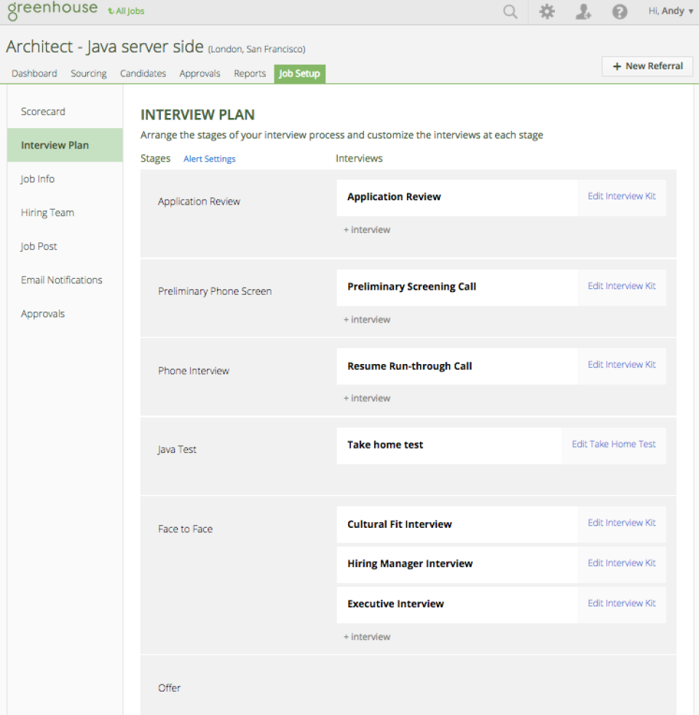Switch to the Candidates tab
Screen dimensions: 699x715
click(x=143, y=74)
